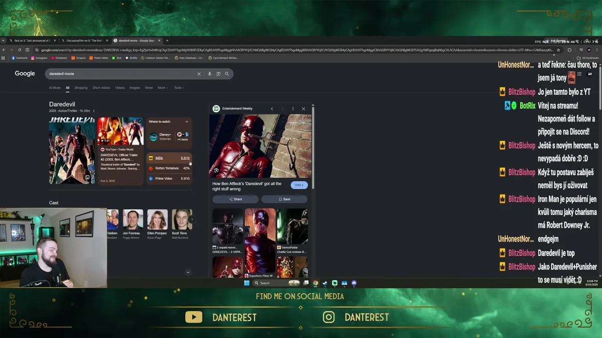
Task: Open the IMDb 5.3/10 rating link
Action: point(169,158)
